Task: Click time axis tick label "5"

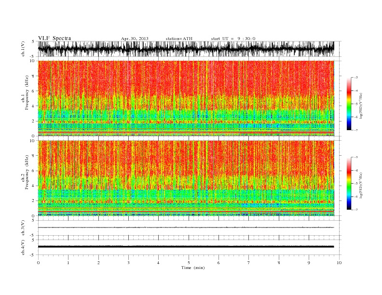Action: tap(189, 263)
